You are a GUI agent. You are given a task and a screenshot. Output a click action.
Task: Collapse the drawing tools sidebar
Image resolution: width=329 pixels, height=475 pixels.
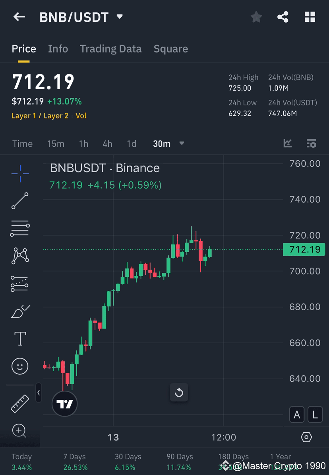coord(39,393)
